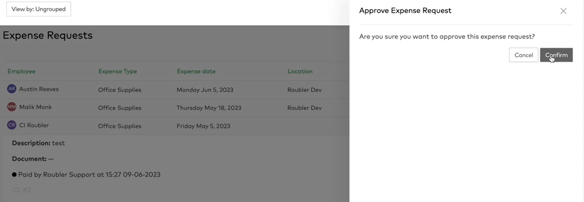Screen dimensions: 584x202
Task: Select Monday Jun 5, 2023 date cell
Action: coord(205,90)
